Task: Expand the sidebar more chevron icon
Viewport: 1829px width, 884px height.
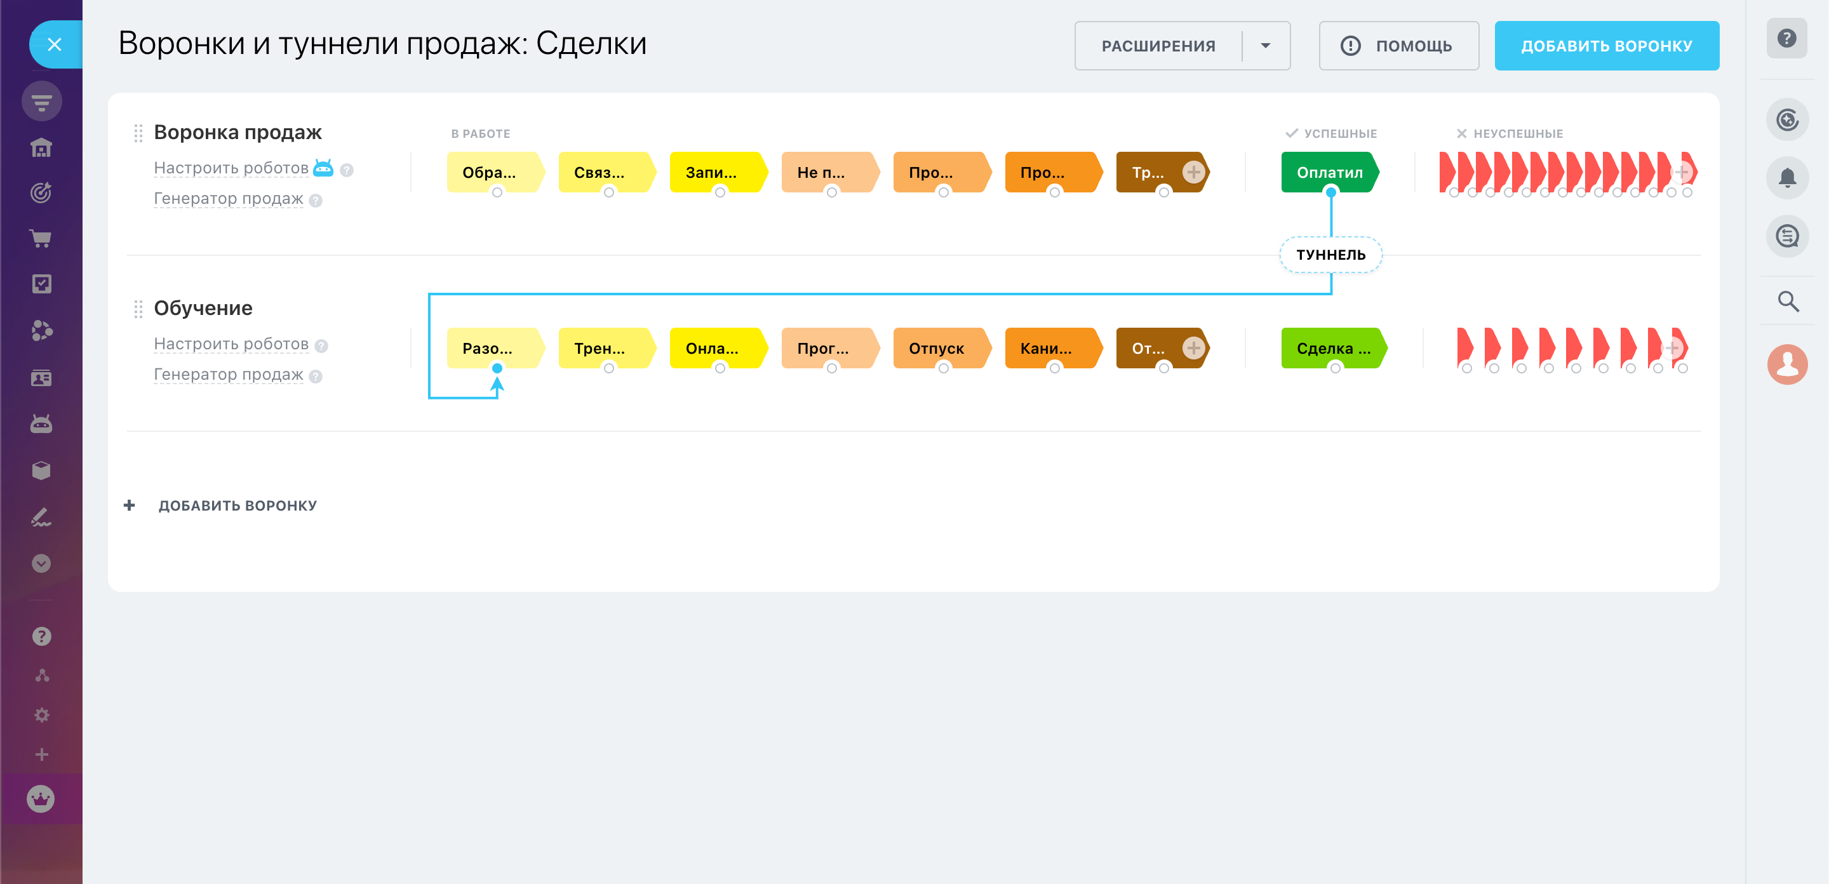Action: tap(41, 563)
